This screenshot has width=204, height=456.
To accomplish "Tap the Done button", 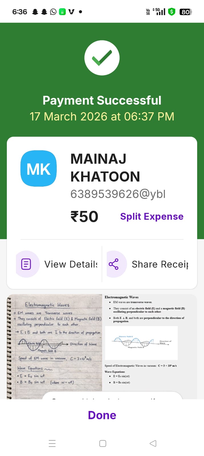I will click(x=102, y=415).
